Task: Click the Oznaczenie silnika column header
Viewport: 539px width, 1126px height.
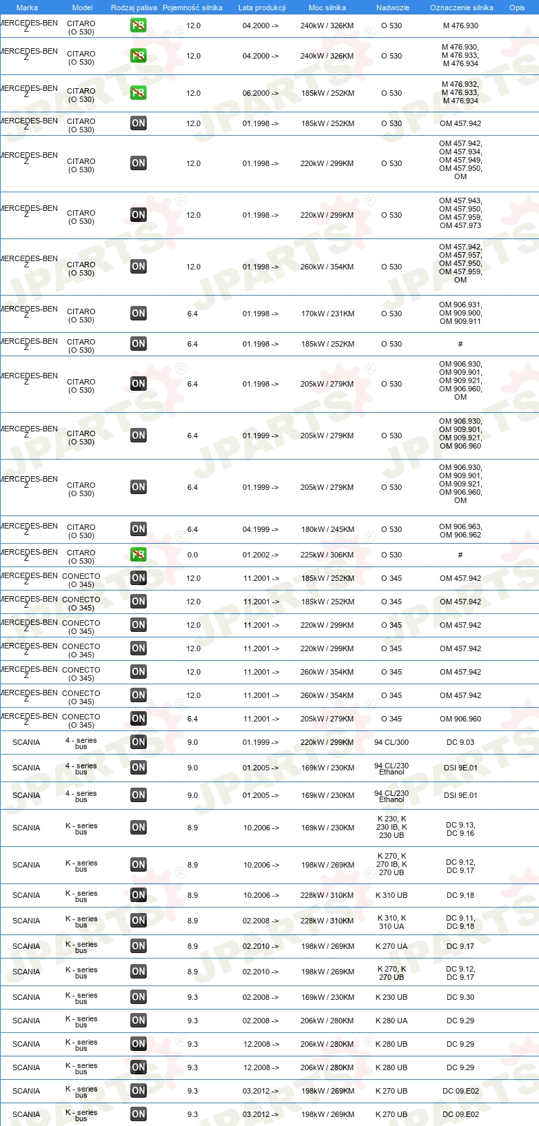Action: point(462,8)
